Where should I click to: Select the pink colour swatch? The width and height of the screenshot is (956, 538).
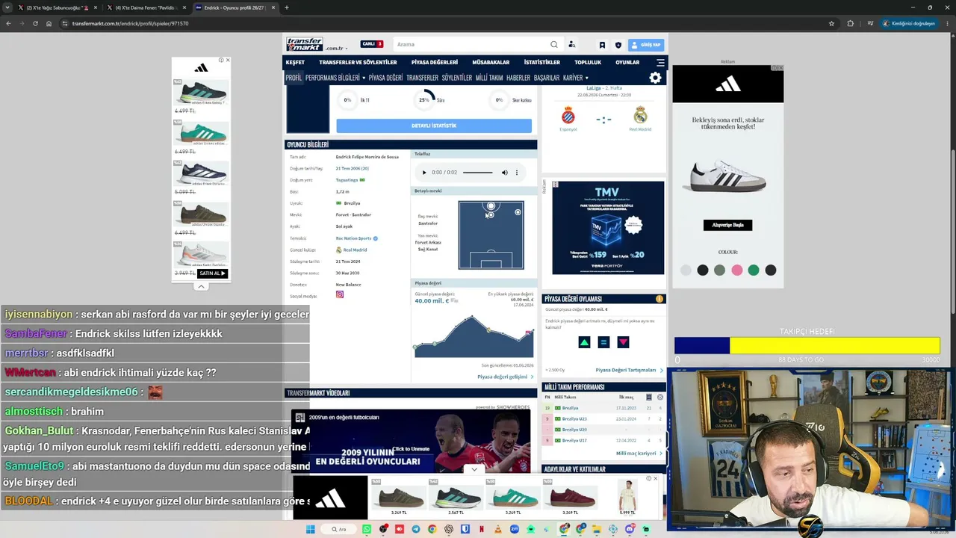737,270
